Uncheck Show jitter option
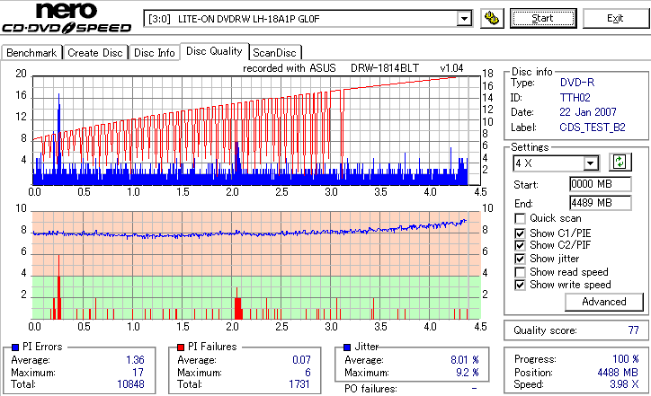The height and width of the screenshot is (396, 651). 520,259
